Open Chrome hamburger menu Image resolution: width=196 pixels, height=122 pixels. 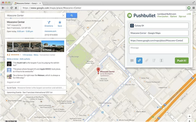(x=194, y=8)
